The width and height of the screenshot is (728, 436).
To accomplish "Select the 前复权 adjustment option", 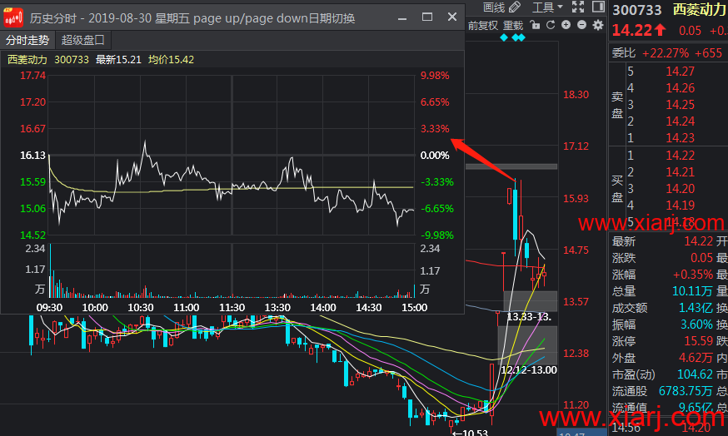I will (x=482, y=25).
